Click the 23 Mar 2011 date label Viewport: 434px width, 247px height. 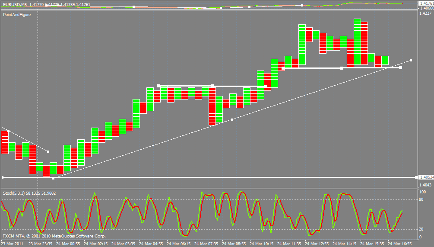tap(12, 244)
